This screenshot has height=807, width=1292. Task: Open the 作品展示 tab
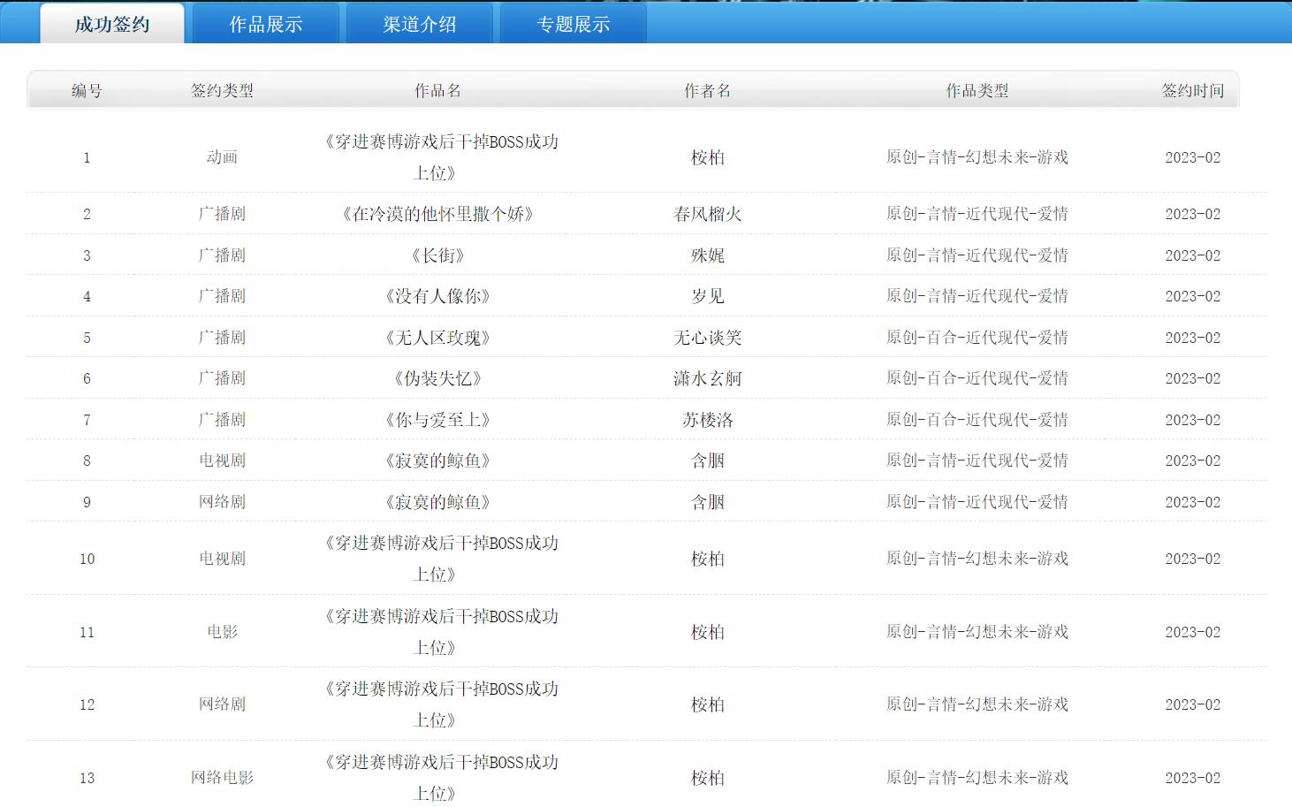[x=266, y=24]
